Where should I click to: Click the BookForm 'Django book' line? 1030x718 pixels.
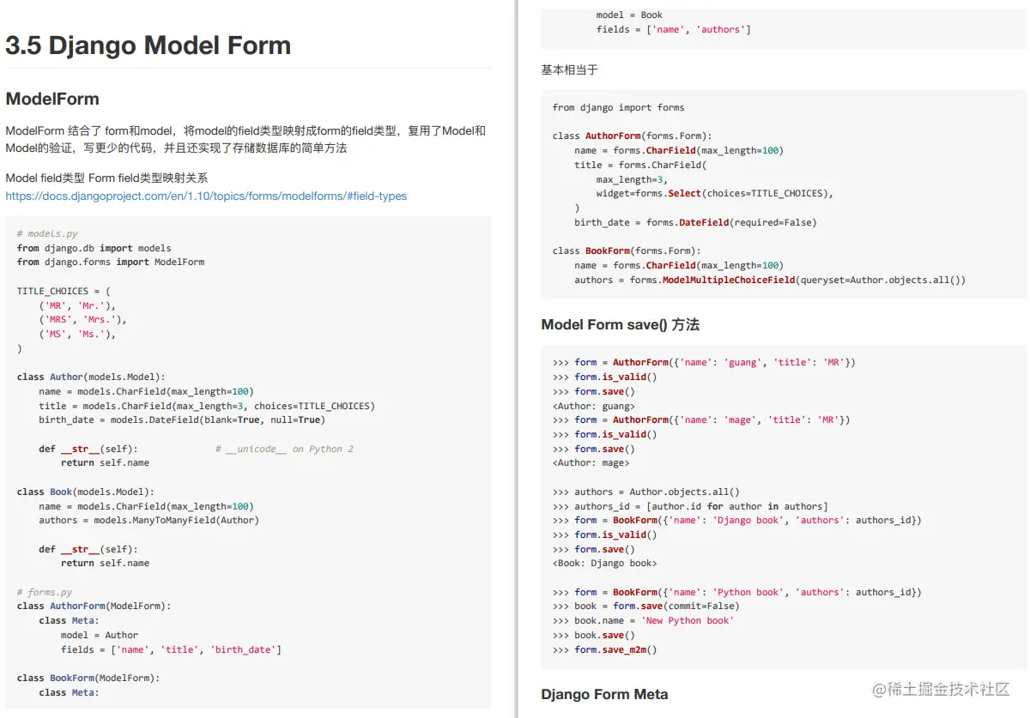[737, 520]
